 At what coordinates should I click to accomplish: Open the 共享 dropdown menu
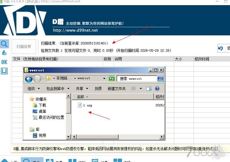82,89
